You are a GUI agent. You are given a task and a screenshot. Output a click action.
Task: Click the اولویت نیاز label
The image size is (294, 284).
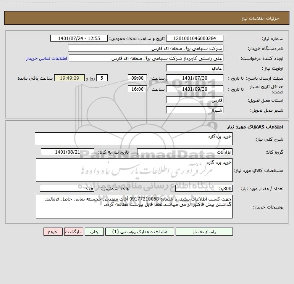(273, 69)
